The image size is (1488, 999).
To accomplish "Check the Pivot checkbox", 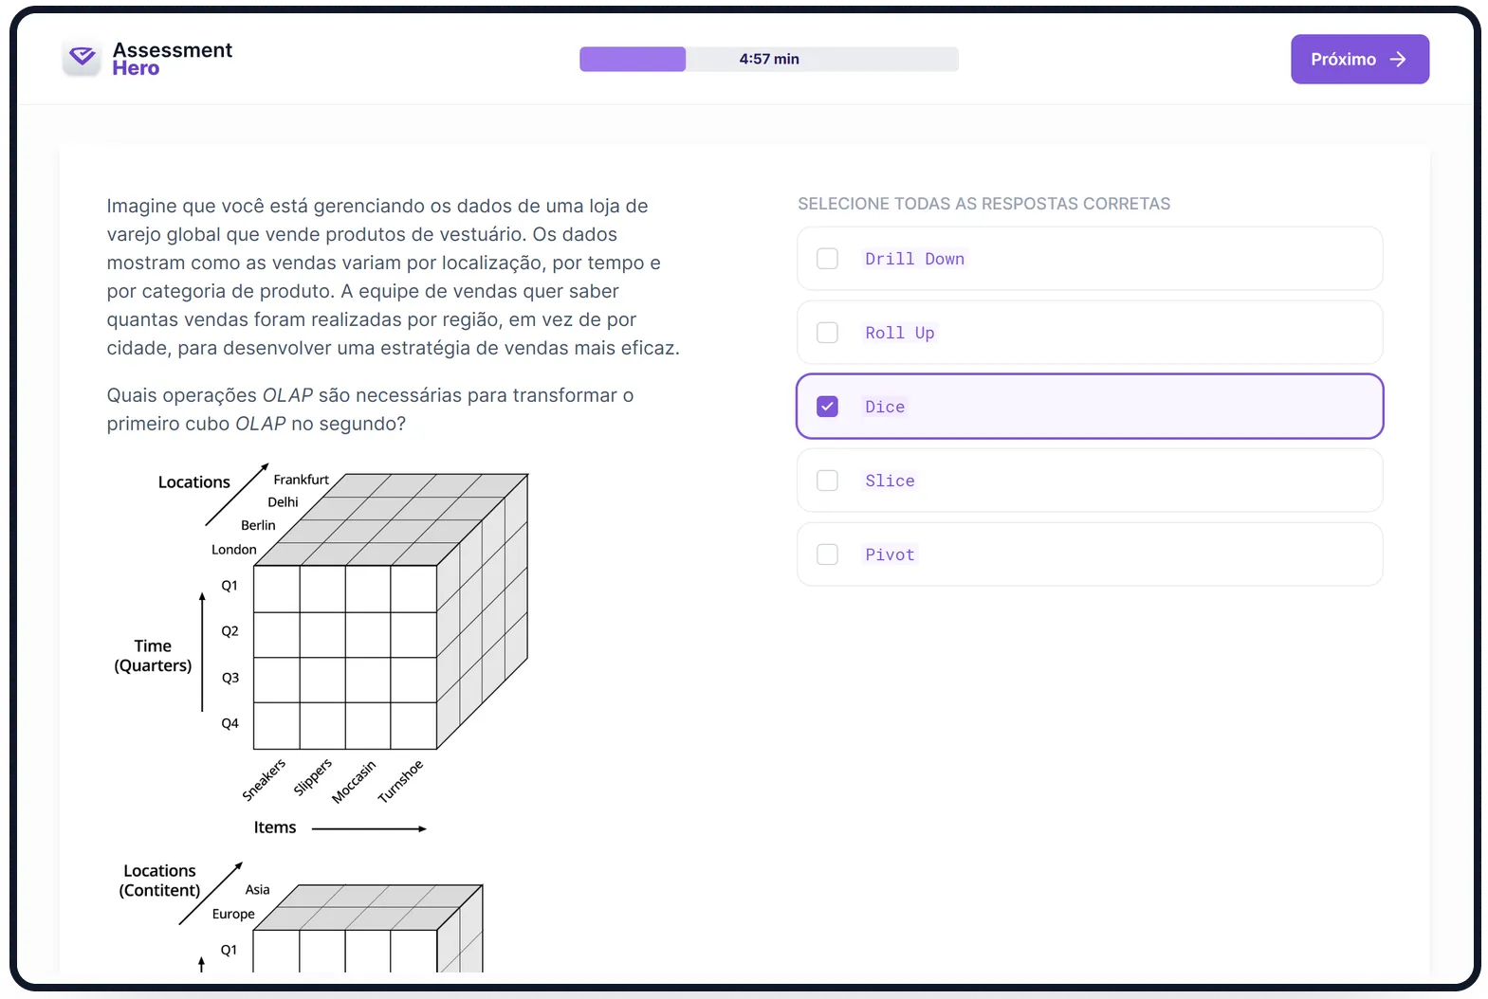I will point(828,554).
